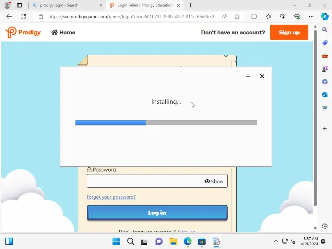Open tab actions menu icon
The height and width of the screenshot is (249, 332).
pyautogui.click(x=19, y=5)
